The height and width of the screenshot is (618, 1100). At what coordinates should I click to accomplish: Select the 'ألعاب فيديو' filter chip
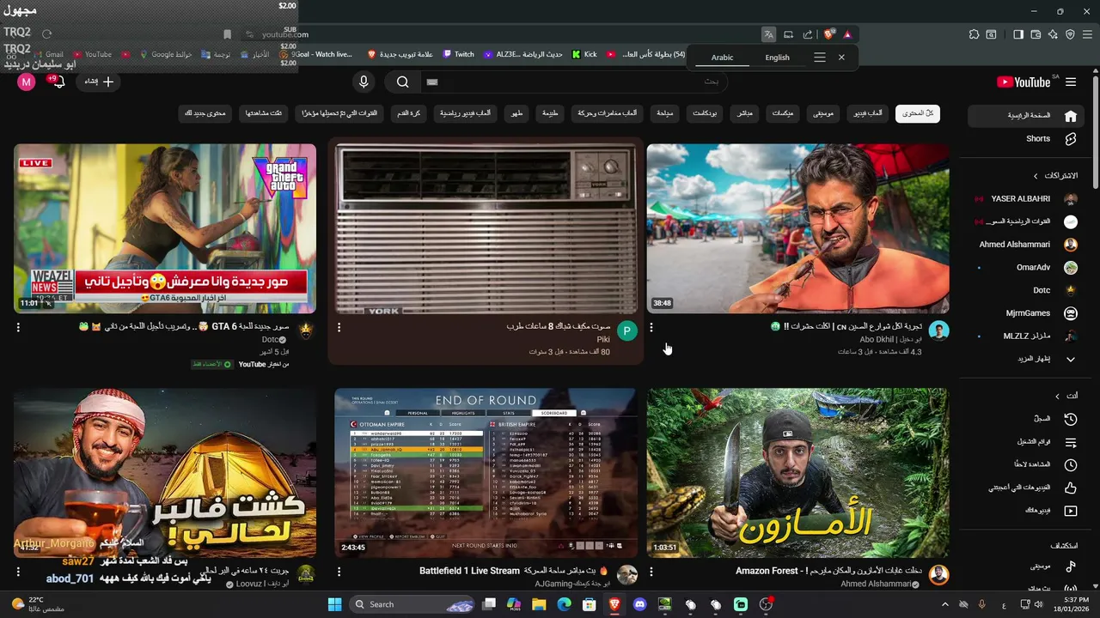(868, 113)
